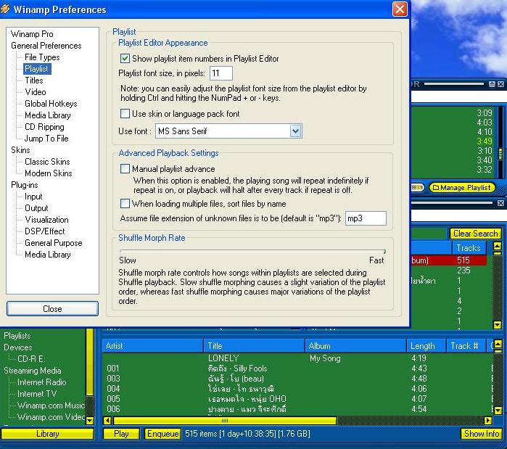Viewport: 507px width, 449px height.
Task: Open Modern Skins page
Action: [x=48, y=173]
